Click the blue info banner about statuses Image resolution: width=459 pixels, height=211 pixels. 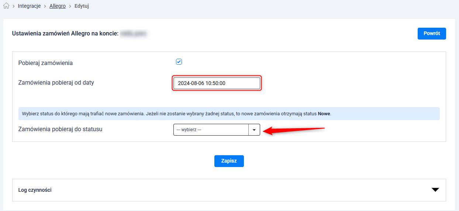[229, 114]
